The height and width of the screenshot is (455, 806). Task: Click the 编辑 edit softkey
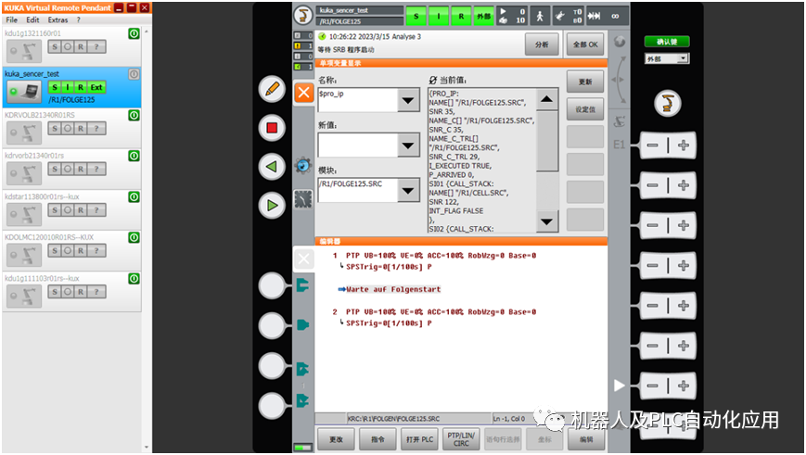tap(586, 439)
